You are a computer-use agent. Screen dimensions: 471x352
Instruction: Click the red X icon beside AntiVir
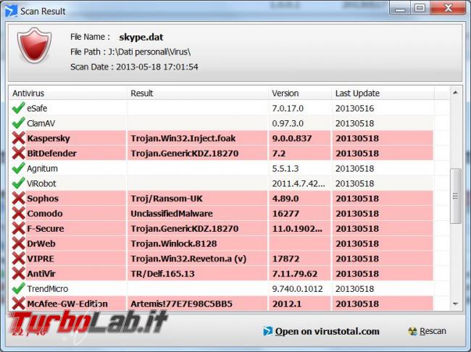18,273
